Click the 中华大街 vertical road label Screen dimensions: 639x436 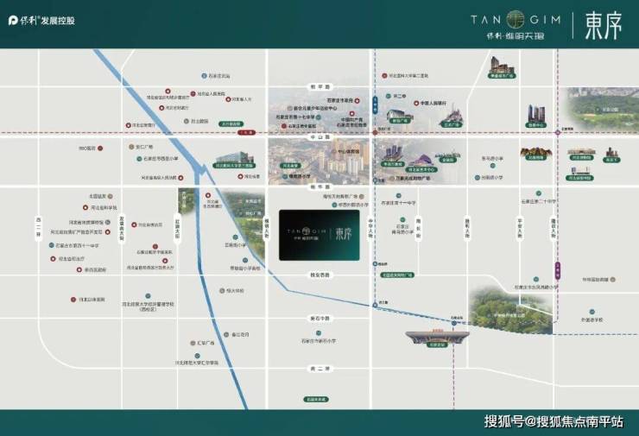click(370, 228)
